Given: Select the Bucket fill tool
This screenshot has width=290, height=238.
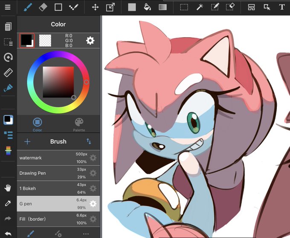Looking at the screenshot, I should 147,7.
